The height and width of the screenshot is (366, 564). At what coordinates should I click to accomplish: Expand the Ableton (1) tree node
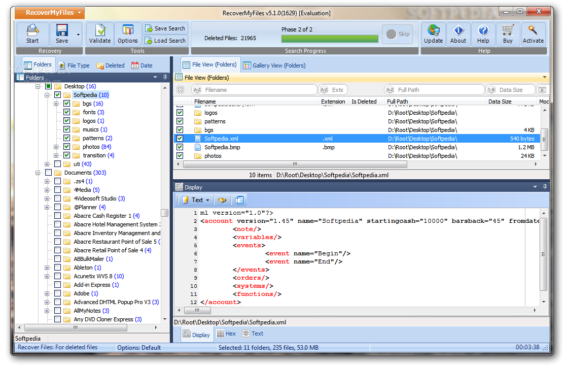pos(47,268)
